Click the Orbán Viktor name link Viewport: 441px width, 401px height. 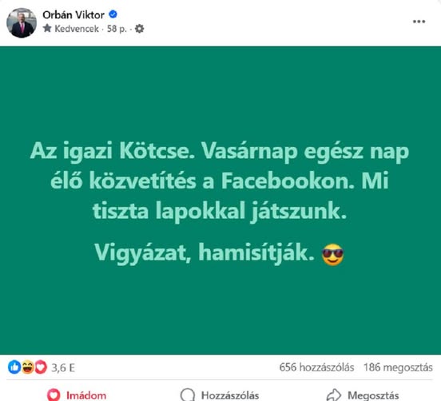73,15
